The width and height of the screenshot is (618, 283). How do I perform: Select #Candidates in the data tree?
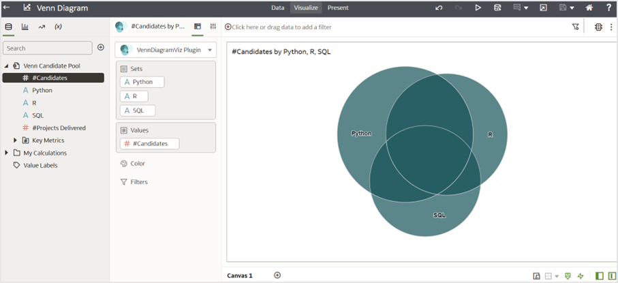tap(53, 78)
